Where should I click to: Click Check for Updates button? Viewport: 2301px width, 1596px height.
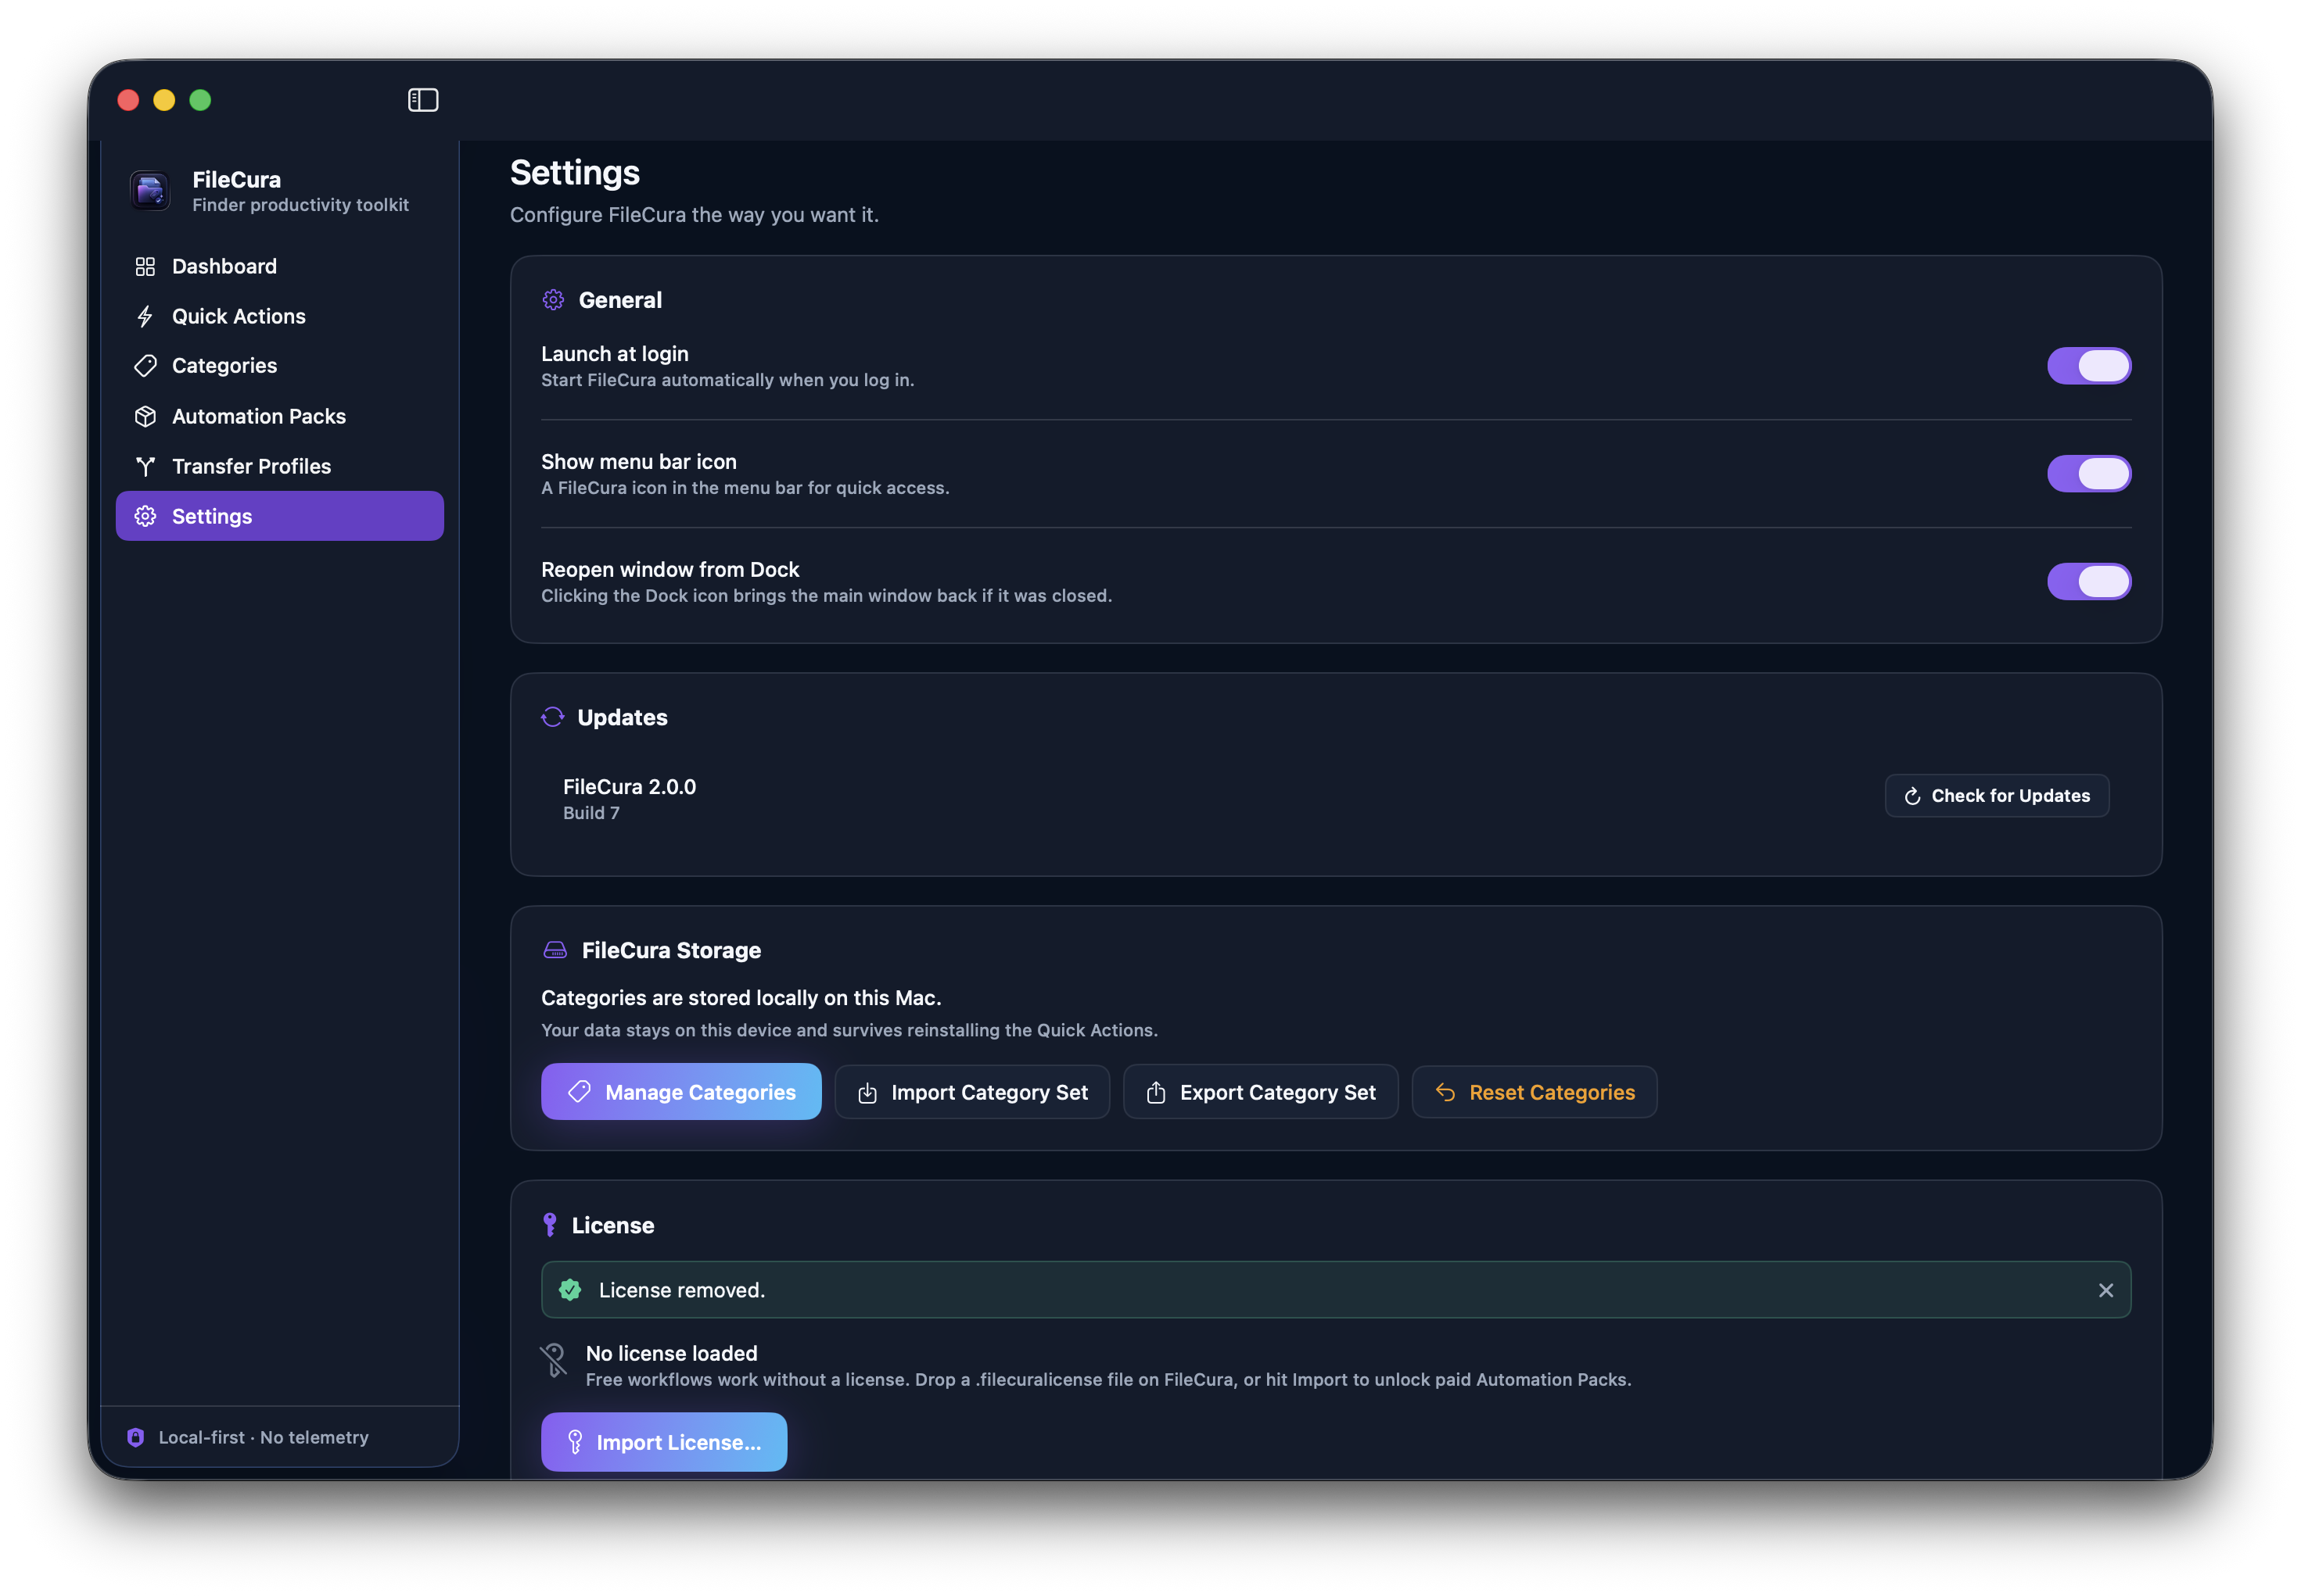coord(1997,796)
